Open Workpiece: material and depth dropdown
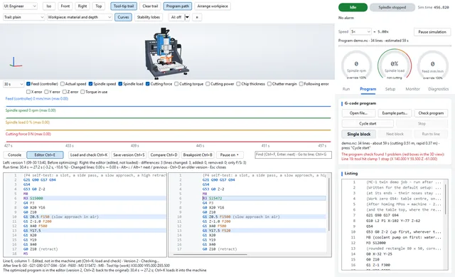The width and height of the screenshot is (455, 277). (80, 17)
